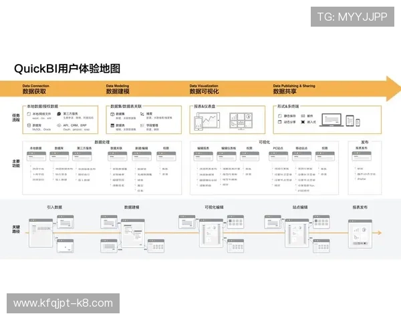Click the 引入数据 key path label
The image size is (401, 320).
55,207
